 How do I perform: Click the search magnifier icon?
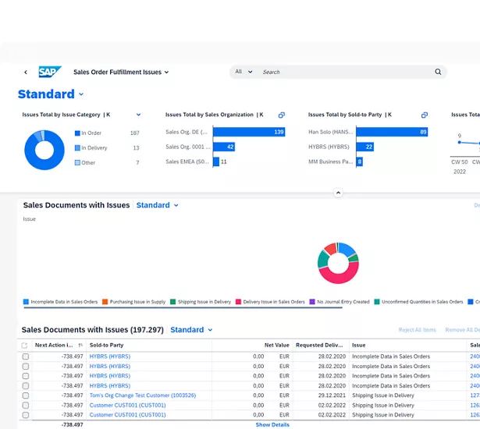438,72
